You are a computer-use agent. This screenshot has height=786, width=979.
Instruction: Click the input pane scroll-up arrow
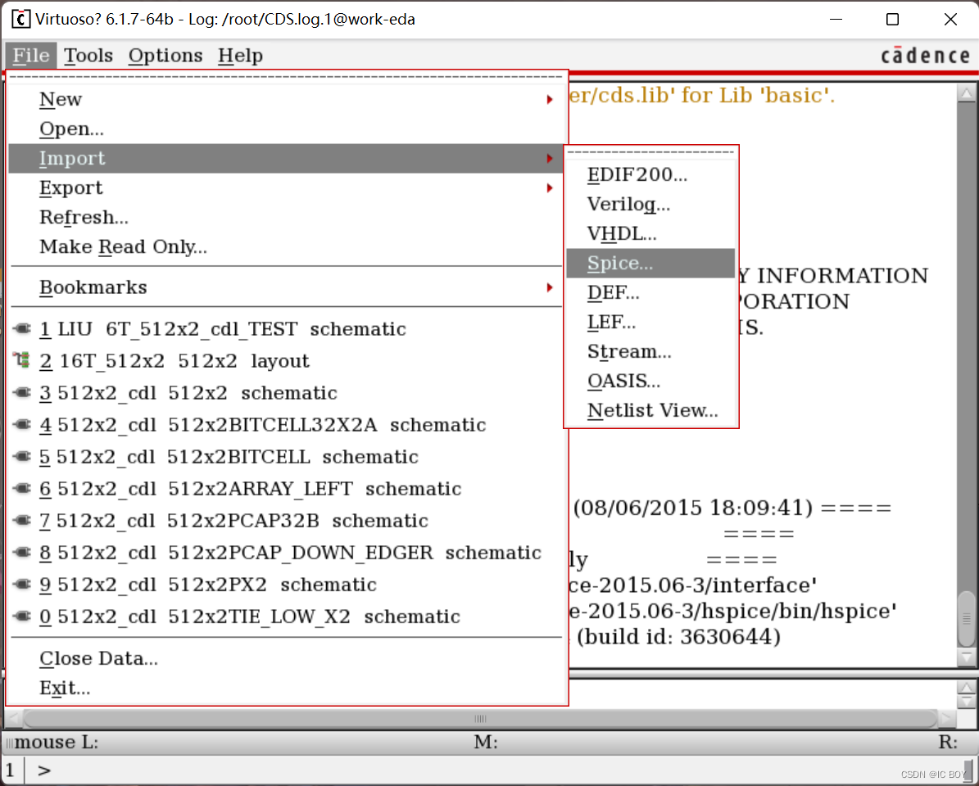tap(966, 688)
